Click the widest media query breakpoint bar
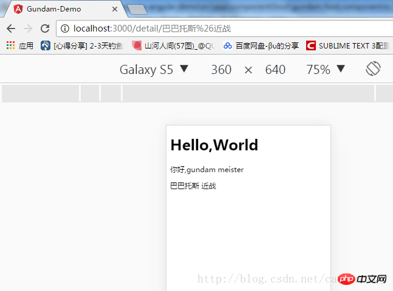This screenshot has height=291, width=393. coord(248,93)
